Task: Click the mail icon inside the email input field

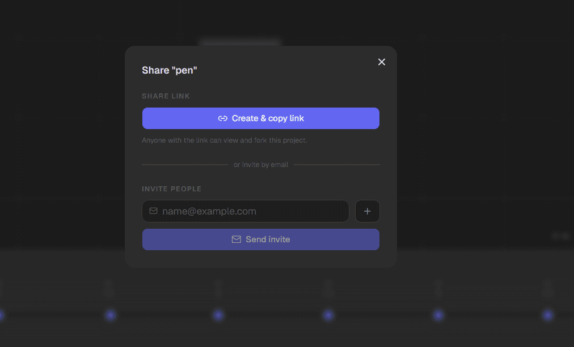Action: tap(153, 211)
